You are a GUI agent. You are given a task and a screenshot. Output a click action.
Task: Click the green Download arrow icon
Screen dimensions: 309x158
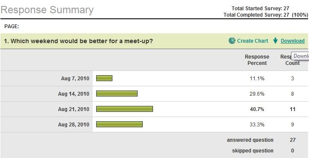point(275,41)
